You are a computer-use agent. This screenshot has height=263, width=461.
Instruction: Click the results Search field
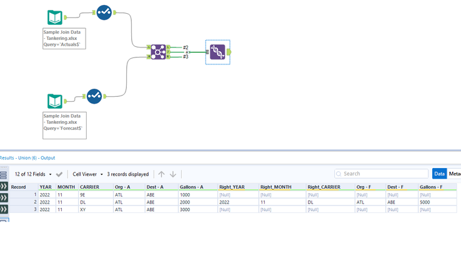pos(381,174)
